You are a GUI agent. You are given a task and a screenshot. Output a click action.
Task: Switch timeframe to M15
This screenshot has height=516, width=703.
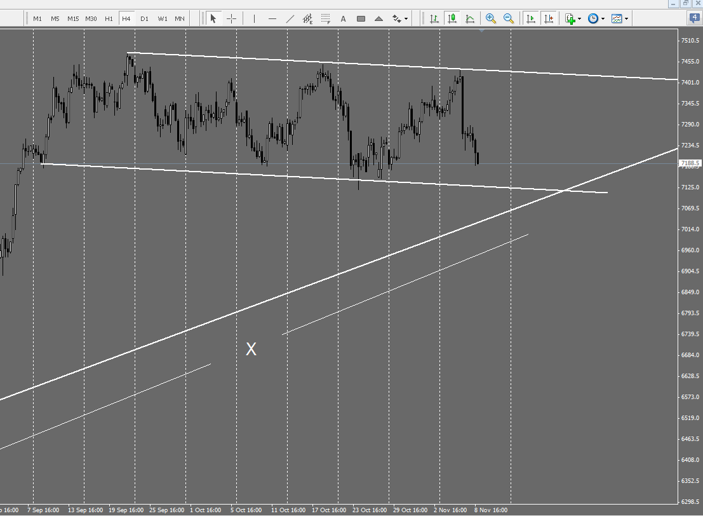point(72,18)
